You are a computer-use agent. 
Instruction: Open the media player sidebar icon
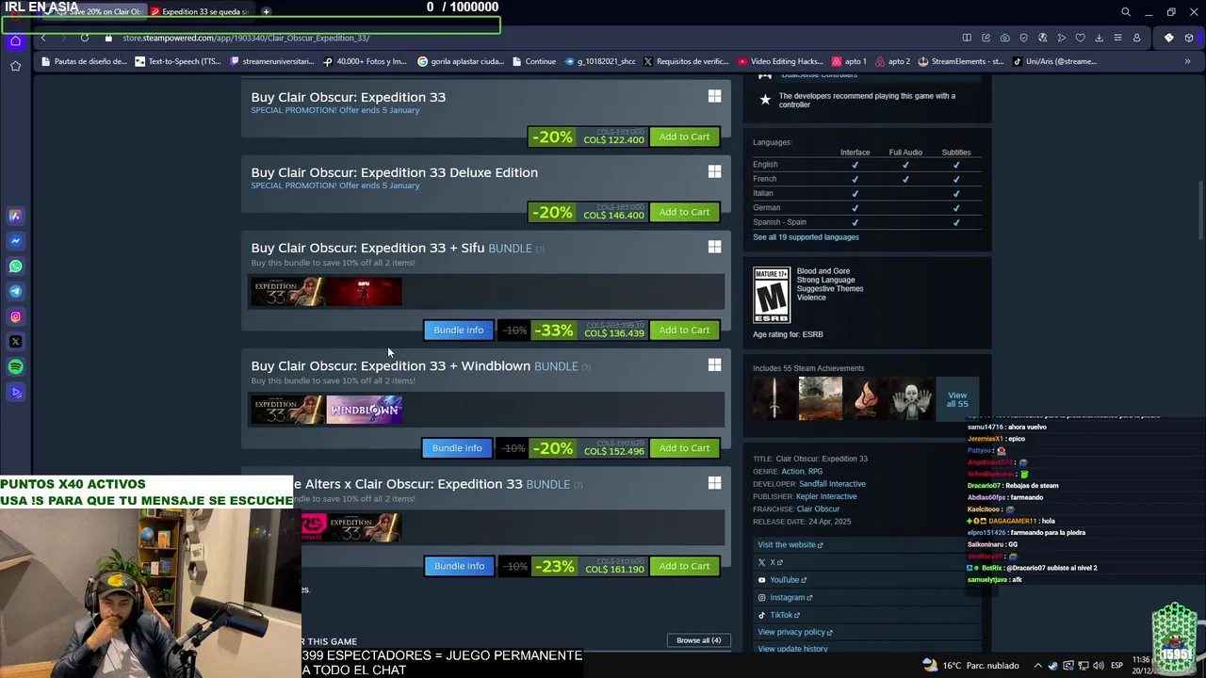tap(15, 393)
